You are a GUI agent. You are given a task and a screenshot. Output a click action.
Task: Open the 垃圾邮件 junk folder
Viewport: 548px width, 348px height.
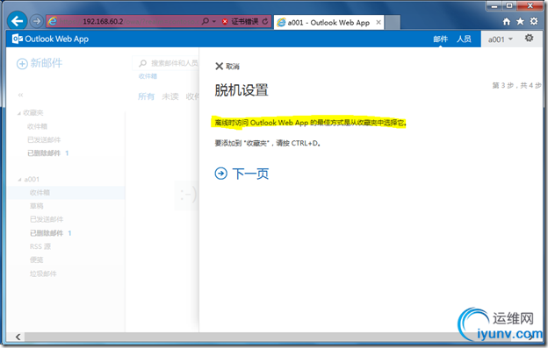click(43, 273)
